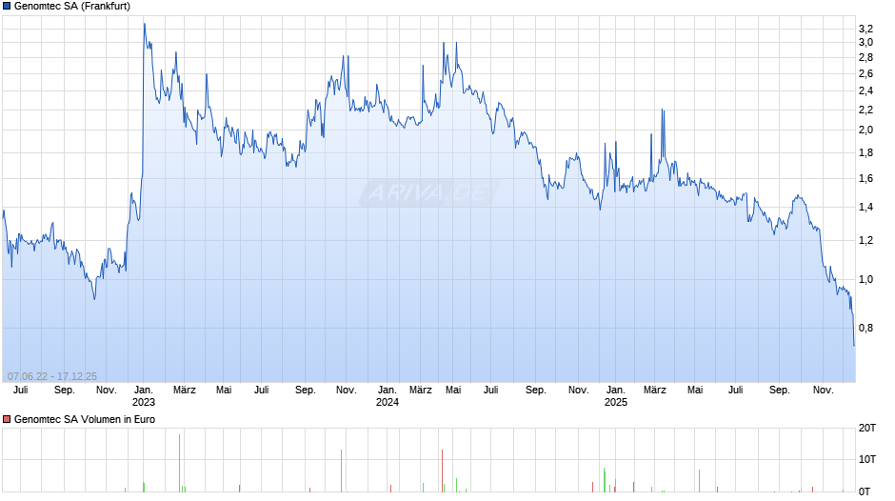The width and height of the screenshot is (895, 501).
Task: Click the highest price peak above 3,2
Action: pyautogui.click(x=145, y=25)
